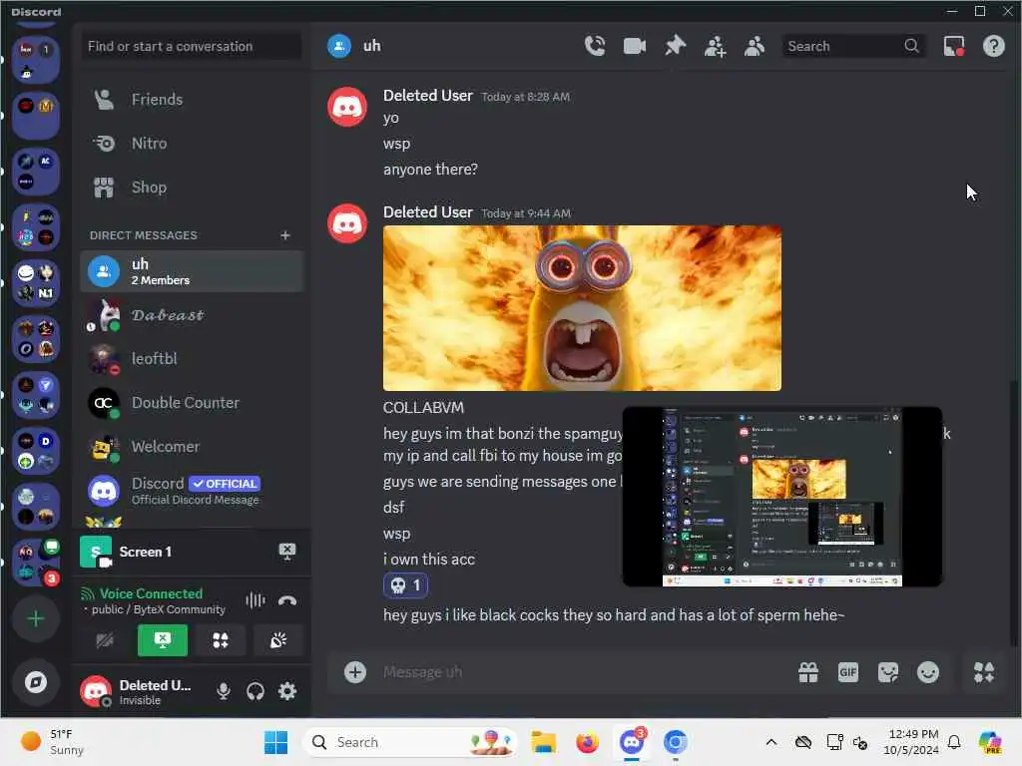The width and height of the screenshot is (1022, 766).
Task: Click the screen share preview popout
Action: click(x=782, y=497)
